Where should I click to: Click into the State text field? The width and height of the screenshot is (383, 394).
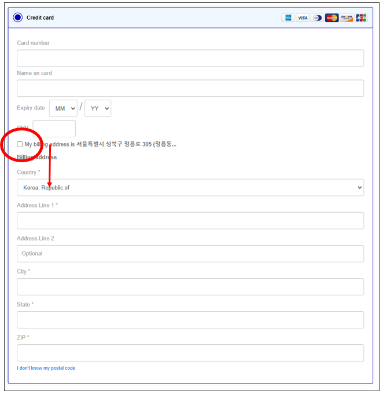[x=190, y=320]
